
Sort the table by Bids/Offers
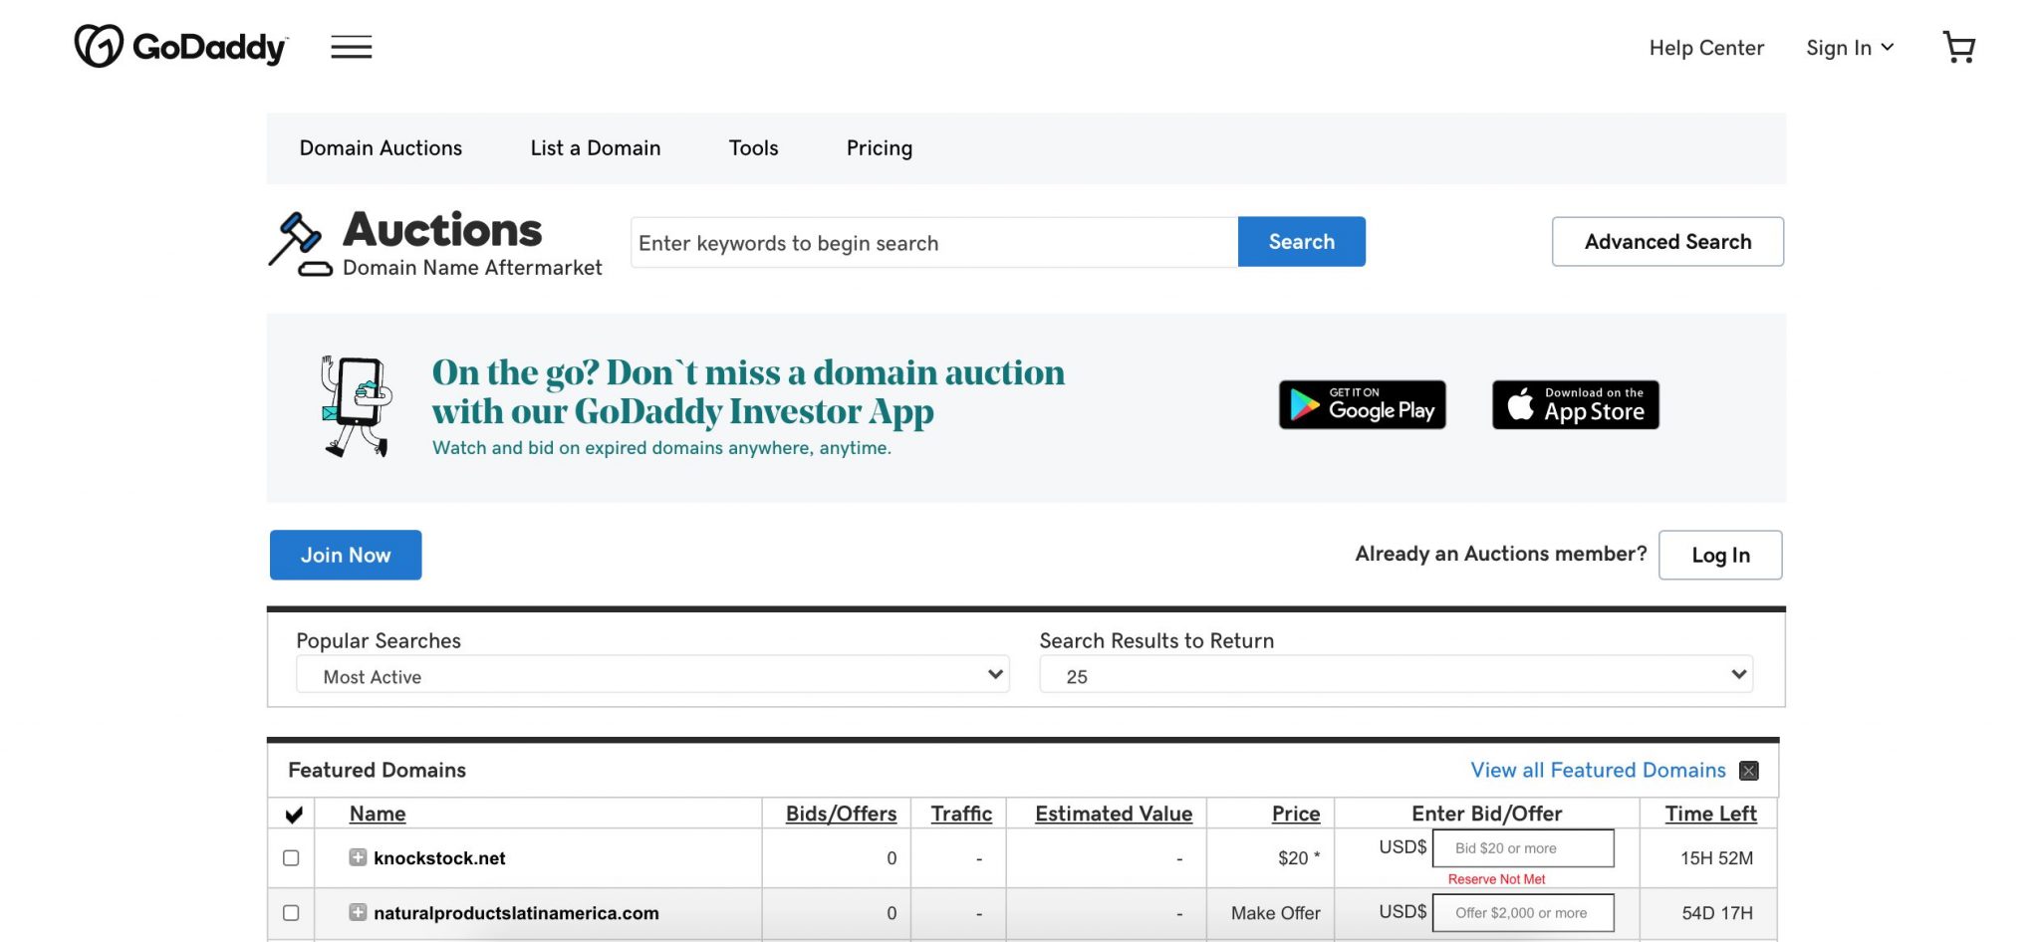(841, 814)
